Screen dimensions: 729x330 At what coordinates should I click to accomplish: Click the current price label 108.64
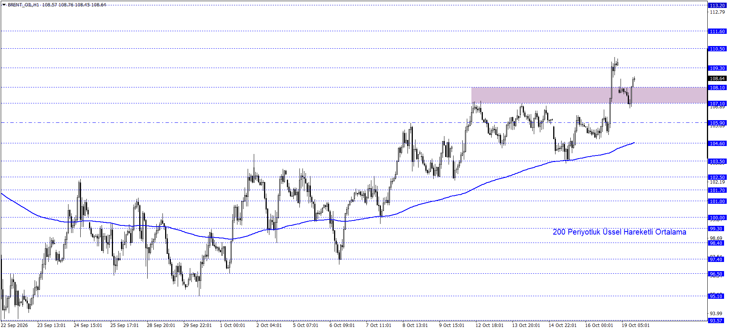[x=717, y=78]
